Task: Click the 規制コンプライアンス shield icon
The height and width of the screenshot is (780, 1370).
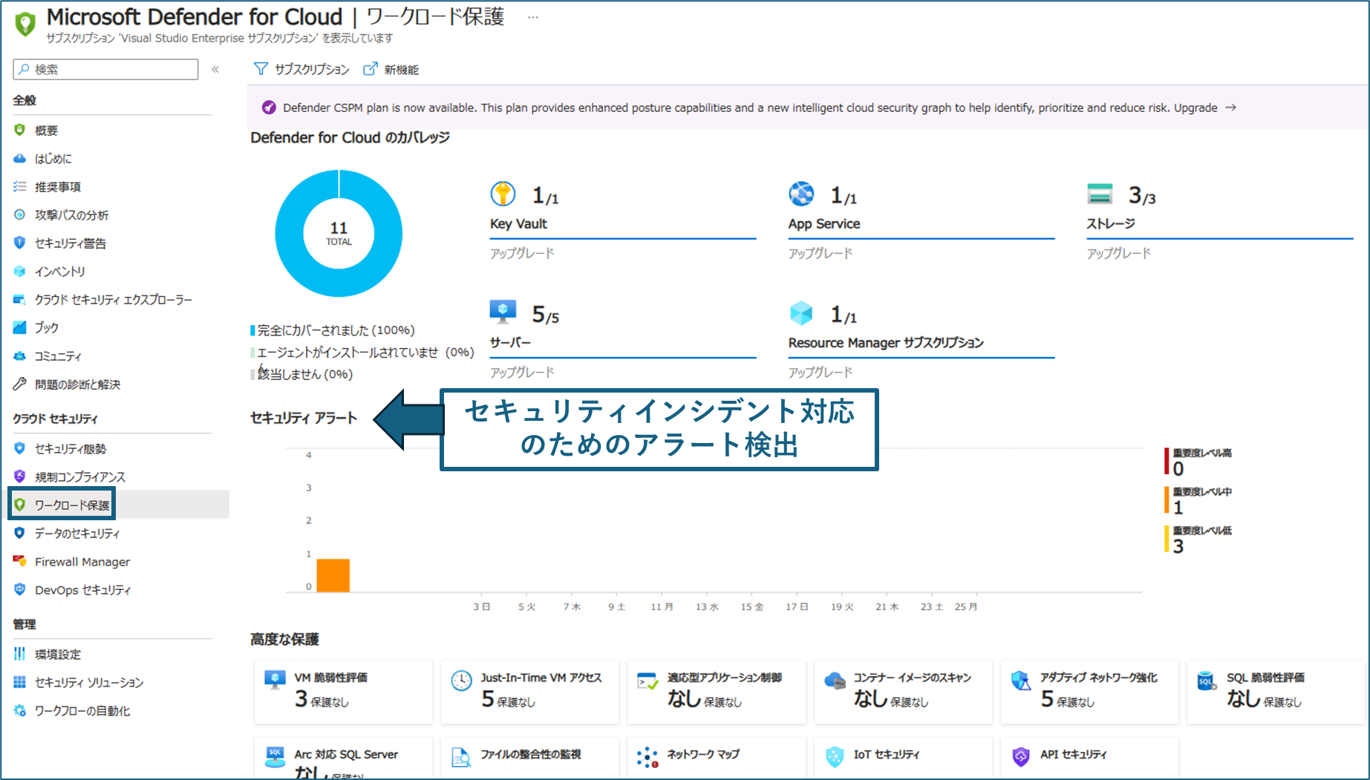Action: click(20, 476)
